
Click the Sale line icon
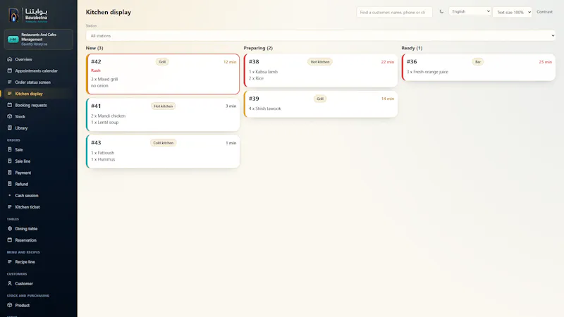[10, 161]
